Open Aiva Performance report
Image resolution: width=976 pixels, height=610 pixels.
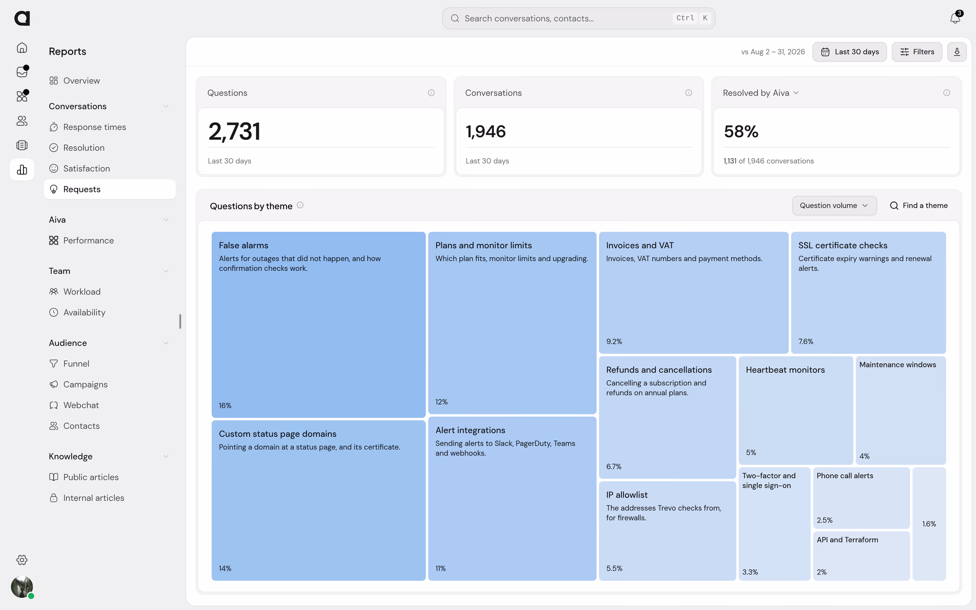(110, 240)
